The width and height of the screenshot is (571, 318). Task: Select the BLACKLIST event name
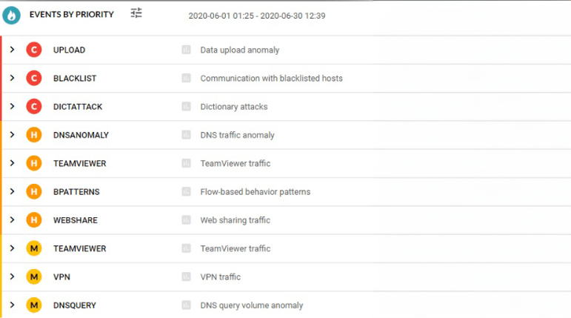(x=75, y=79)
